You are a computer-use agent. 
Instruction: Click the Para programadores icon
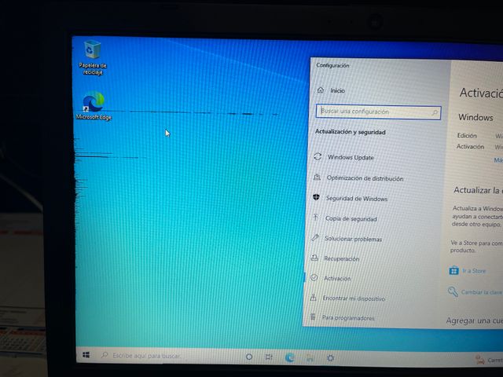[313, 317]
